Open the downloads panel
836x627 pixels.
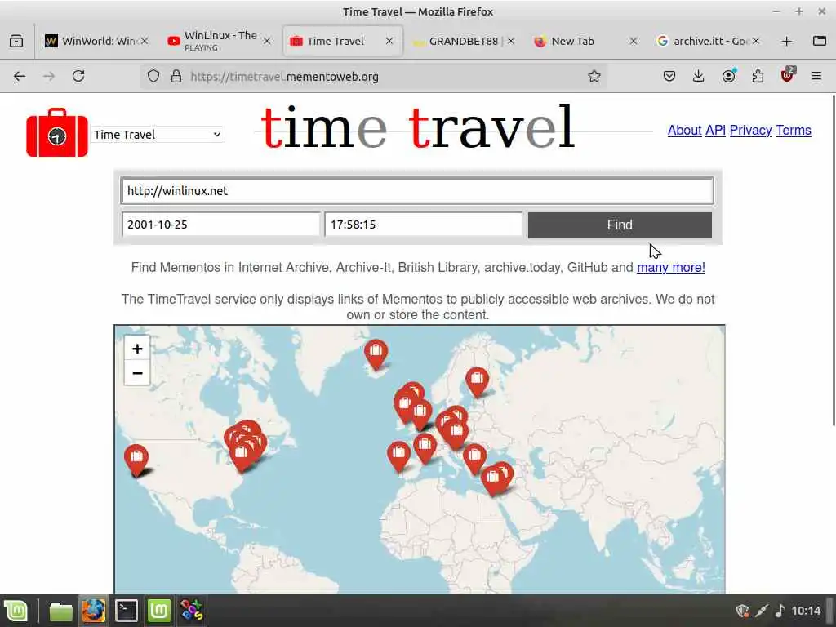click(699, 76)
